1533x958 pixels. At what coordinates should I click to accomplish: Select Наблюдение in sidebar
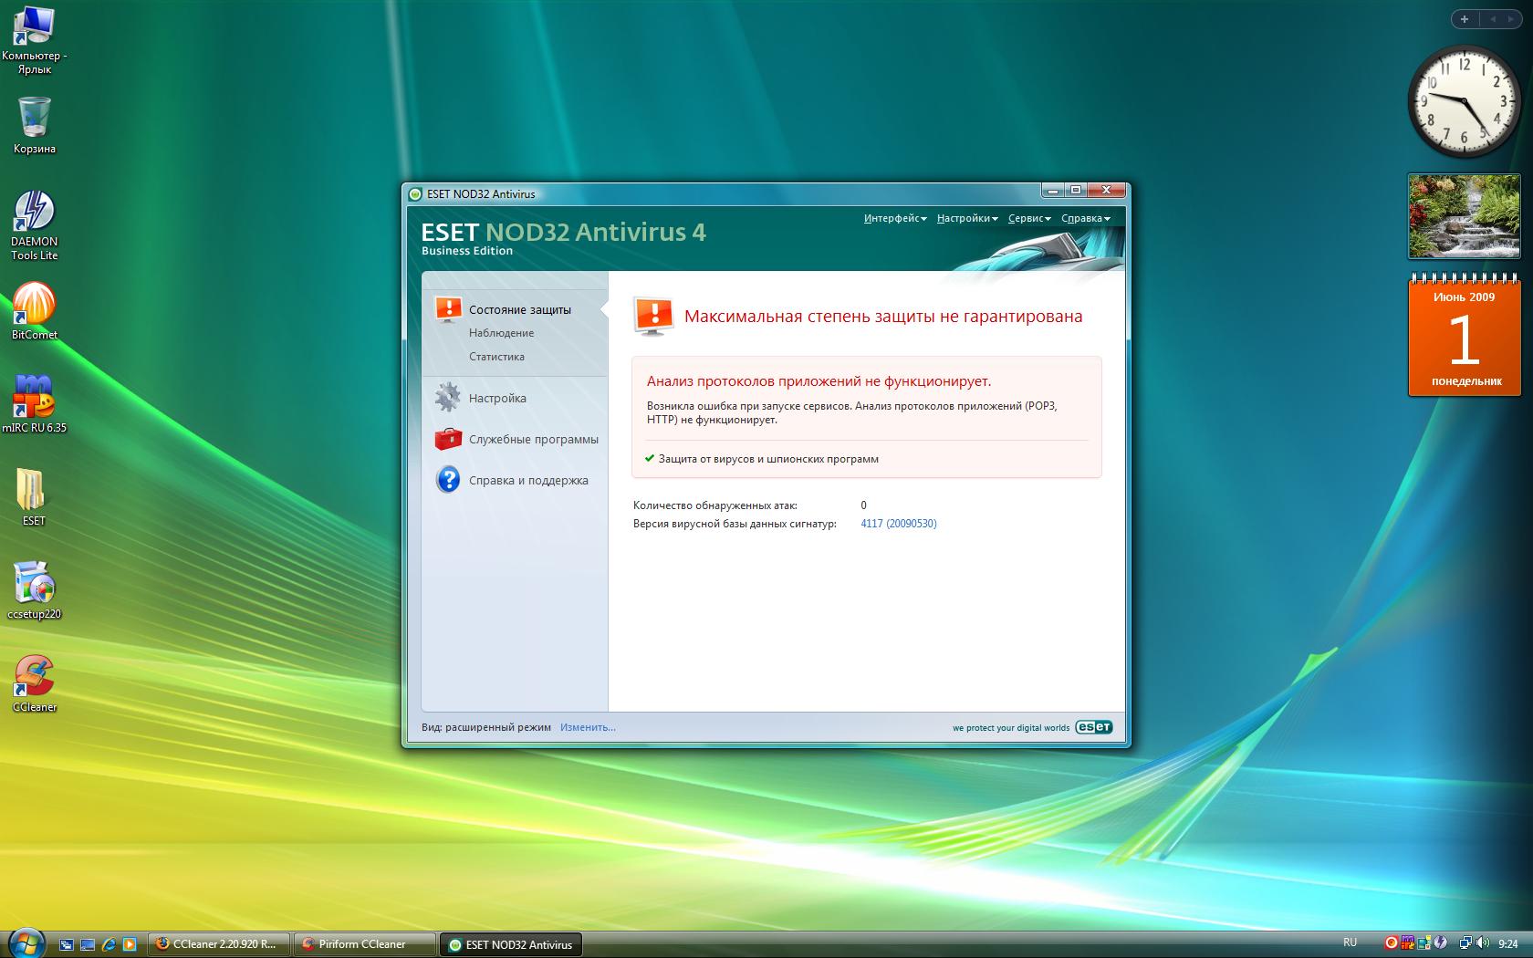pos(502,333)
